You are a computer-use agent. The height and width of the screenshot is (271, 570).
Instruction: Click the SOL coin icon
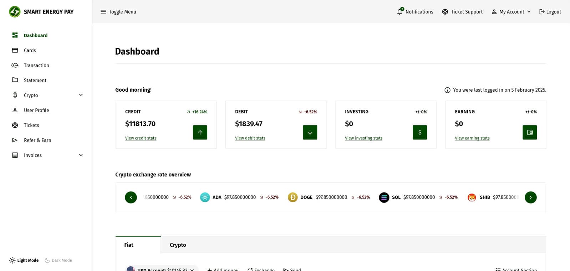384,197
